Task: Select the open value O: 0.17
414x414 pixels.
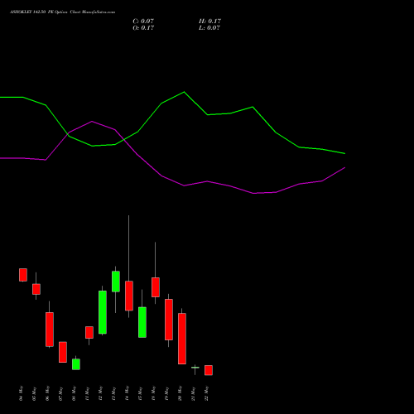Action: tap(143, 28)
